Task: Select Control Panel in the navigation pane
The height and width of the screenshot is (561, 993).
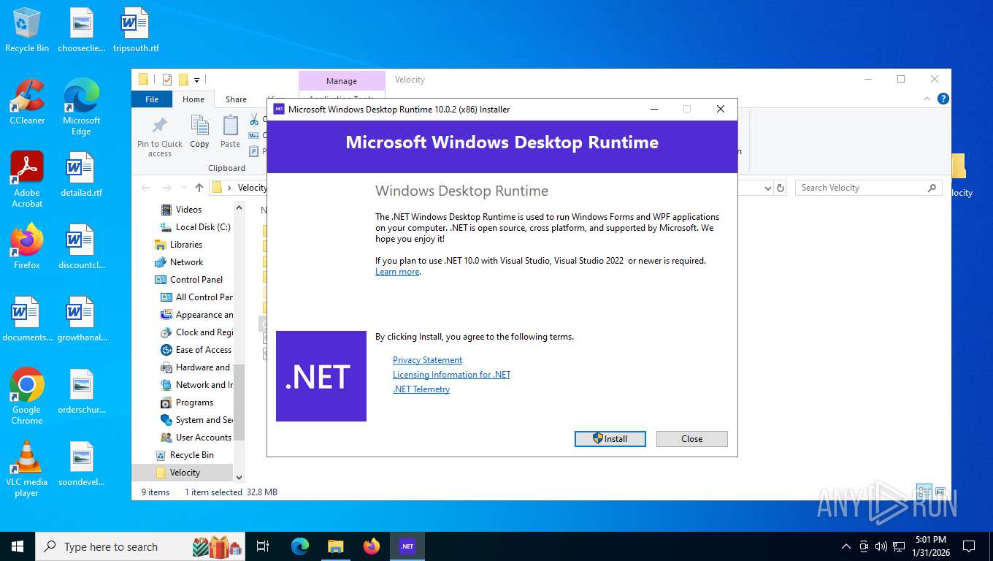Action: click(x=188, y=280)
